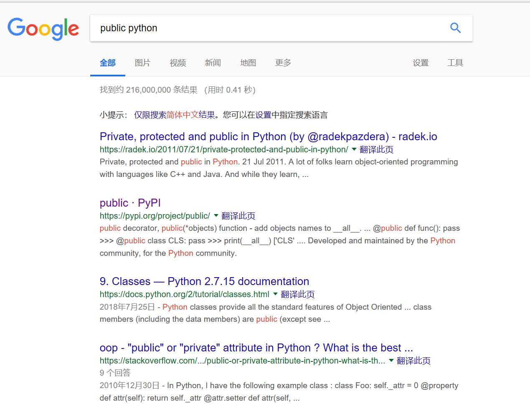Click the 工具 (Tools) button
The height and width of the screenshot is (404, 530).
tap(455, 63)
